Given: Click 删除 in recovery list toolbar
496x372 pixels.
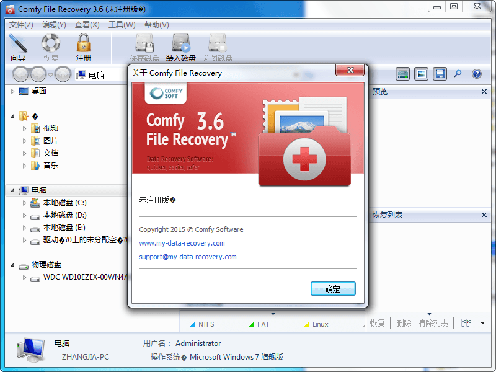Looking at the screenshot, I should [x=404, y=323].
